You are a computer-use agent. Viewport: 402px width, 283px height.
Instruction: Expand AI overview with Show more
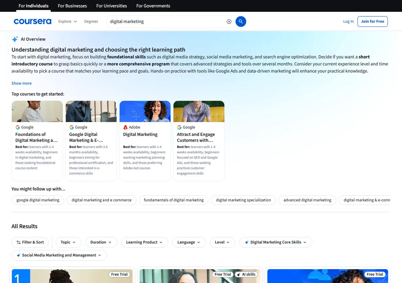[22, 83]
